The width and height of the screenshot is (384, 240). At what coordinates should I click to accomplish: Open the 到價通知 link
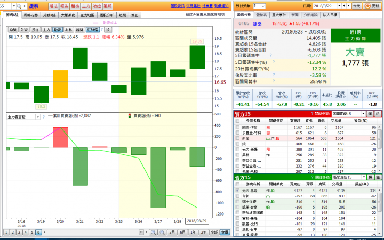(x=221, y=6)
